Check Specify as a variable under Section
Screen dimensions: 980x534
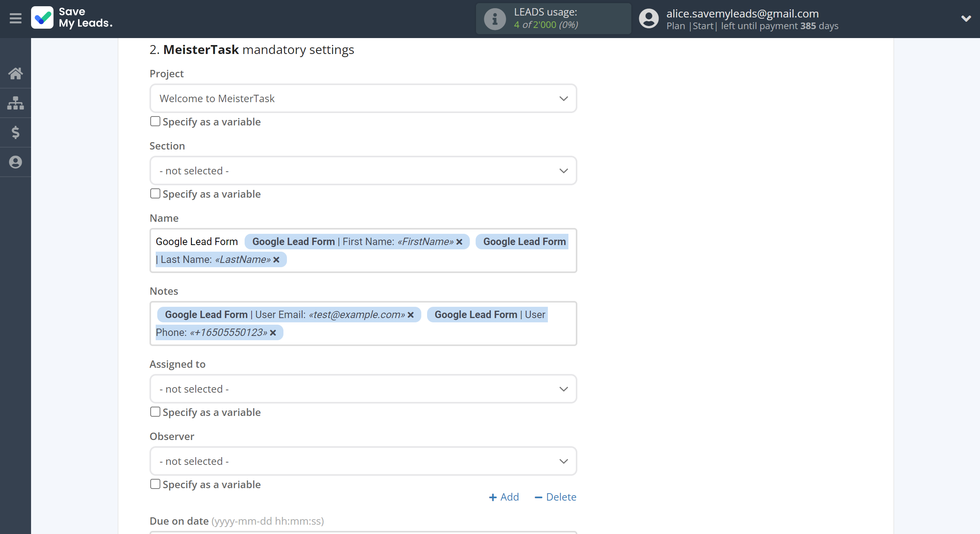click(155, 193)
